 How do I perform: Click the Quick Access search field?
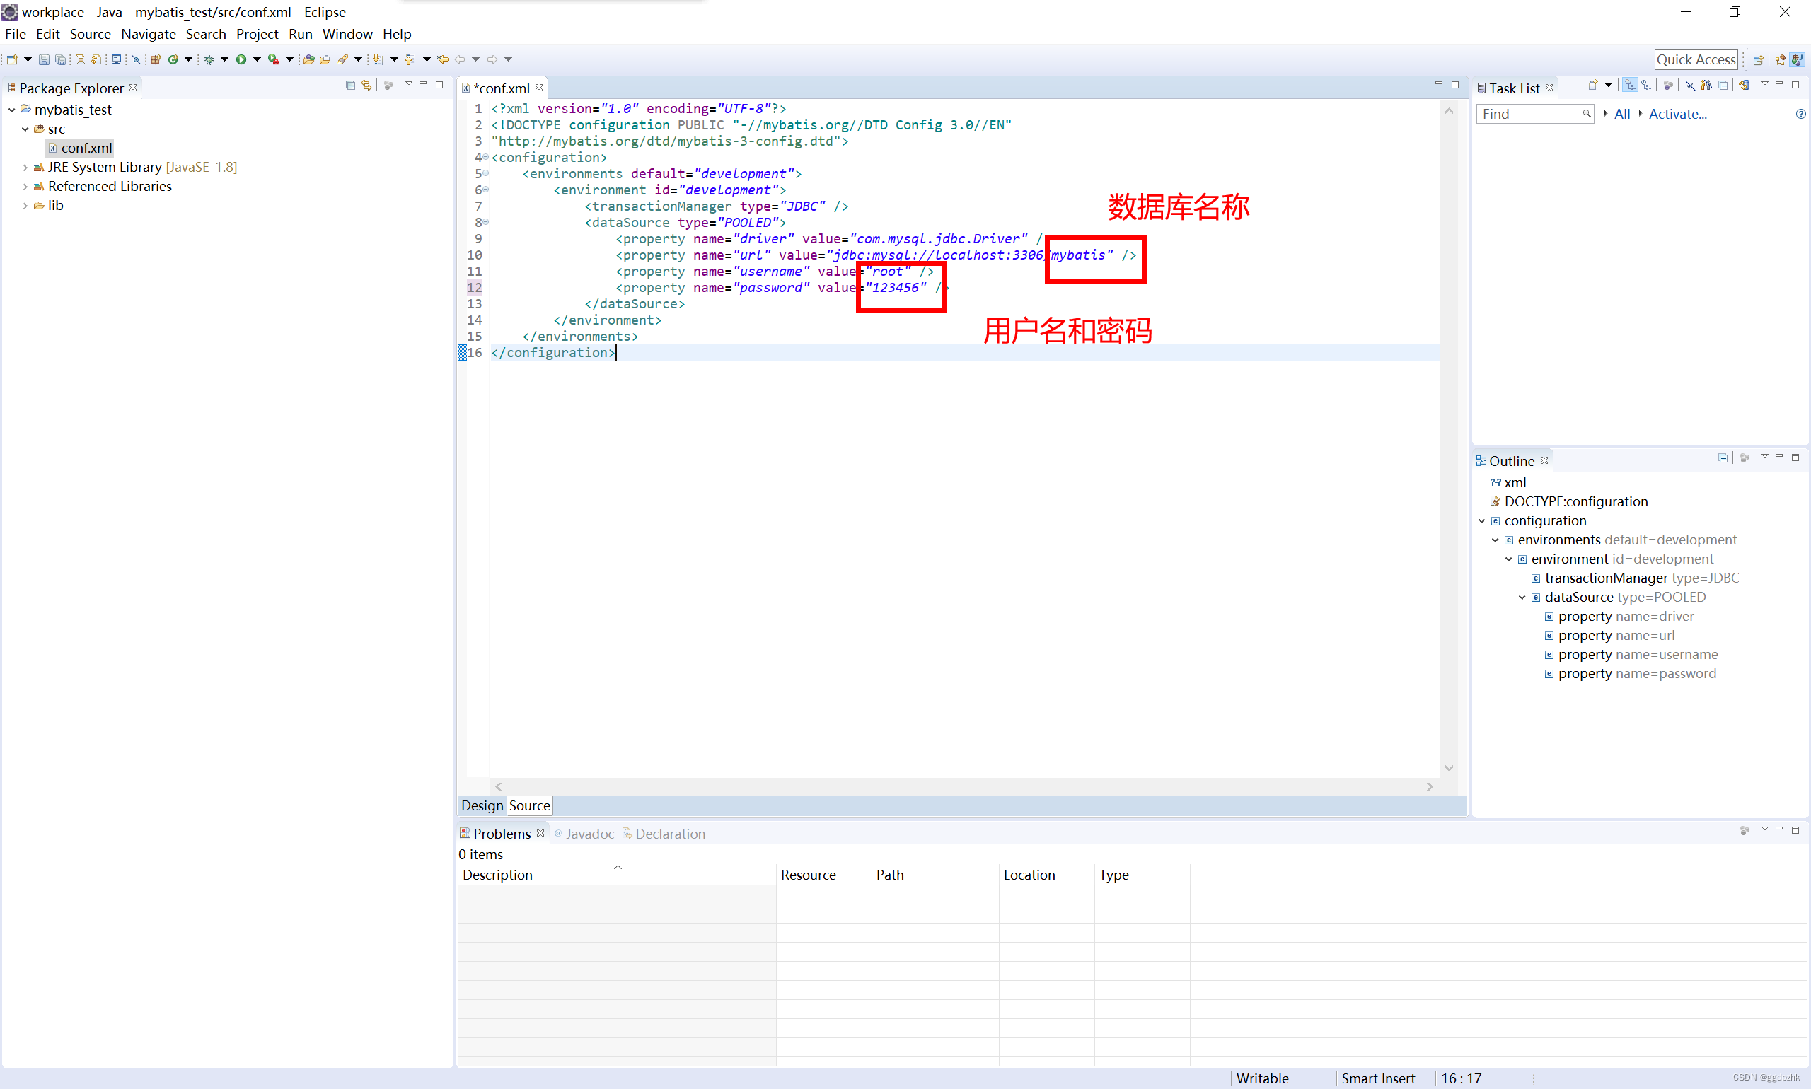(1696, 59)
